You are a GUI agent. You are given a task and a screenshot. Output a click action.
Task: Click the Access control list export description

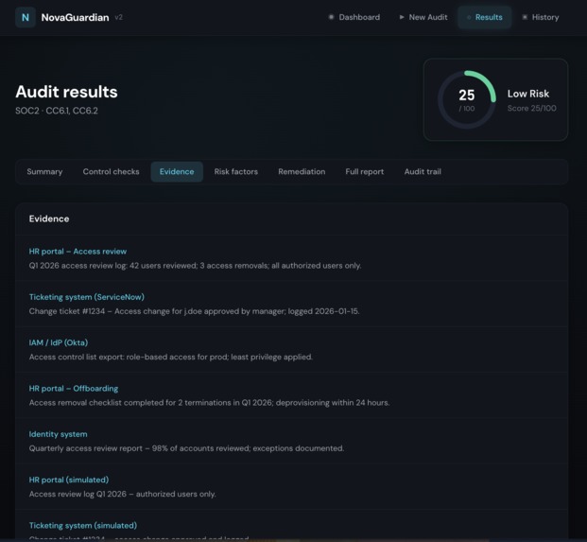point(171,357)
